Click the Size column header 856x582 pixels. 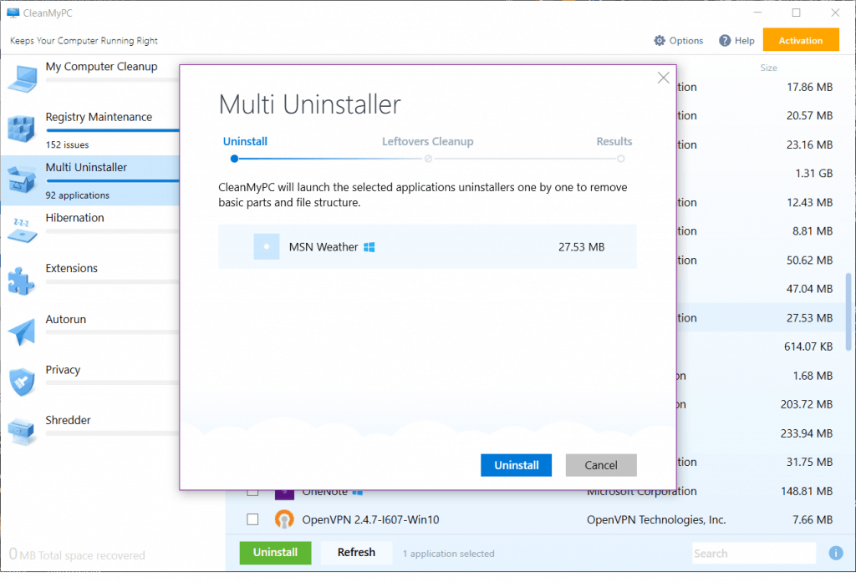pyautogui.click(x=768, y=68)
